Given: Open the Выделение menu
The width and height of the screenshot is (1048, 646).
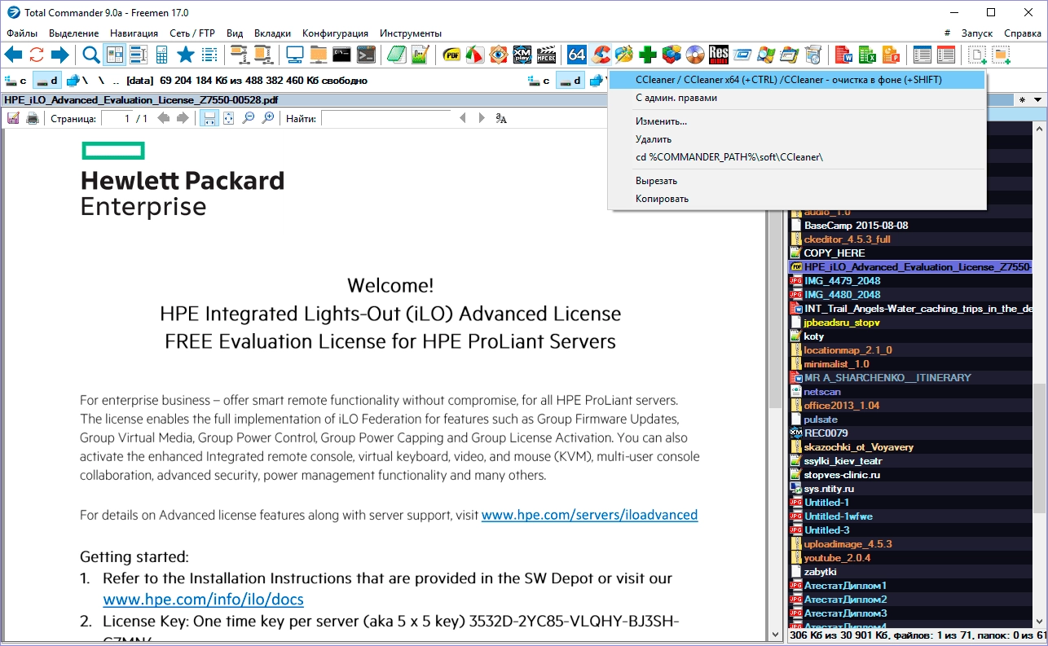Looking at the screenshot, I should (x=74, y=33).
